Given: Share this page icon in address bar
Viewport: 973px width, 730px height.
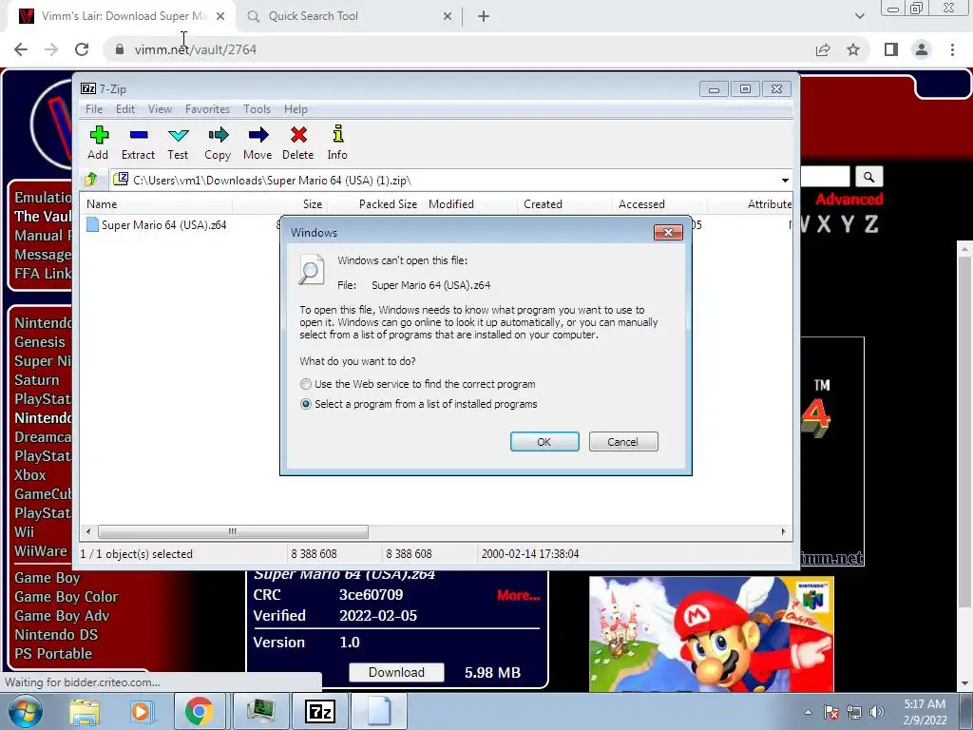Looking at the screenshot, I should click(x=823, y=49).
